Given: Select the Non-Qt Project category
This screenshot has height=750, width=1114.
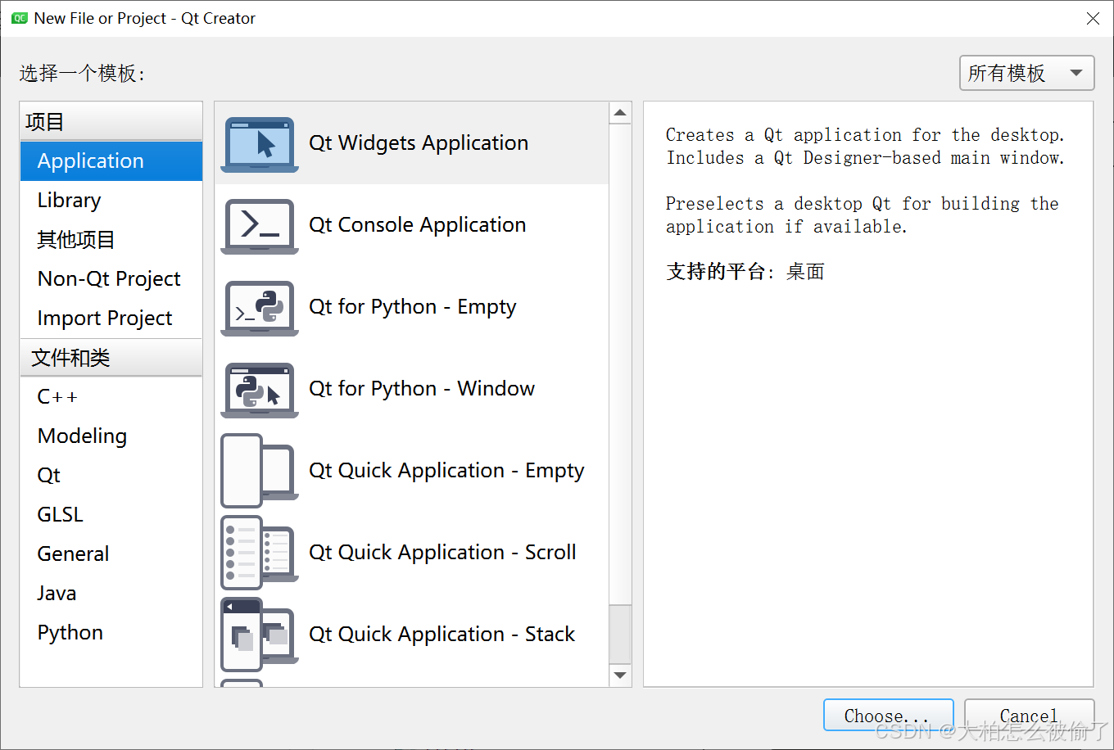Looking at the screenshot, I should coord(109,279).
